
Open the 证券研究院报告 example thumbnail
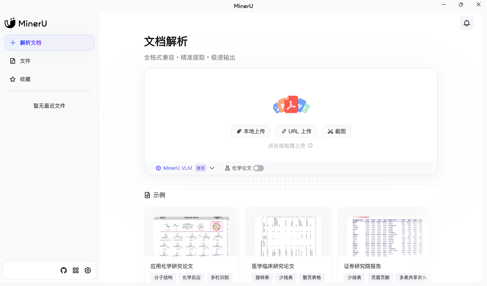pyautogui.click(x=384, y=235)
